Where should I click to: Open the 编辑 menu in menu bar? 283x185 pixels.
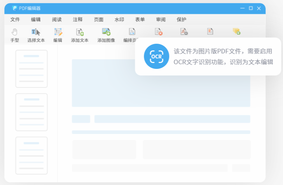pyautogui.click(x=36, y=20)
